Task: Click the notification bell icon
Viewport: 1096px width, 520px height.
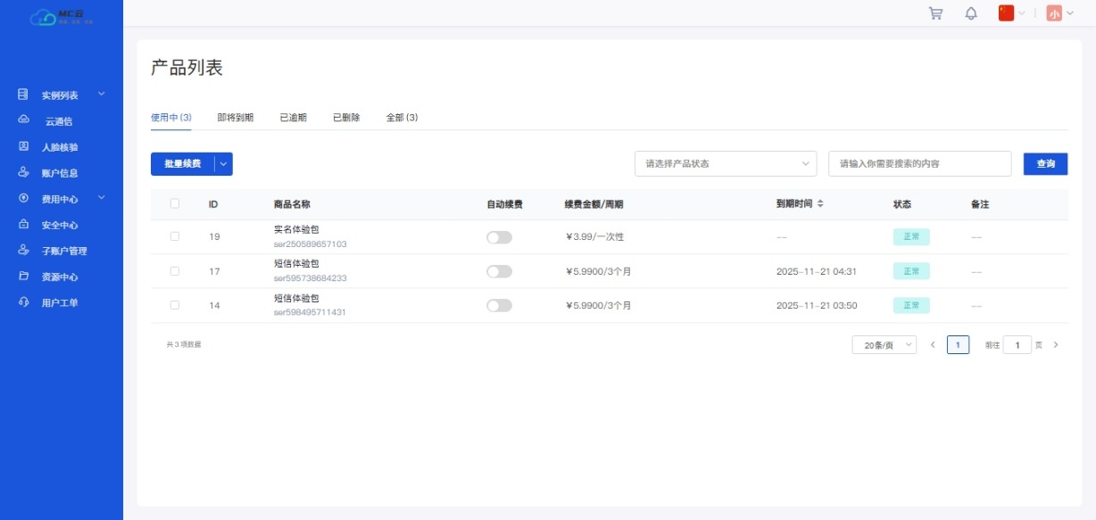Action: pos(971,13)
